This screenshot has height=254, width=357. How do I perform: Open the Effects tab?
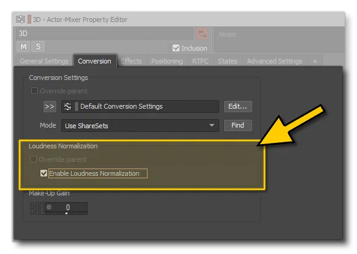pyautogui.click(x=132, y=61)
